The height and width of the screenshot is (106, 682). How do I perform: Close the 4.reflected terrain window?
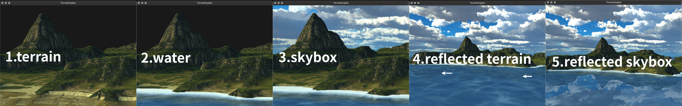click(x=411, y=3)
